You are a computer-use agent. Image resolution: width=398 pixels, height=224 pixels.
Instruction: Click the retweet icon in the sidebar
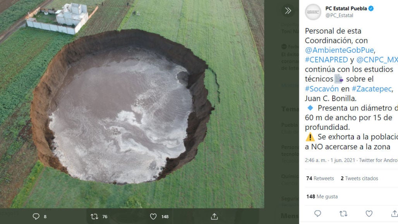[343, 214]
